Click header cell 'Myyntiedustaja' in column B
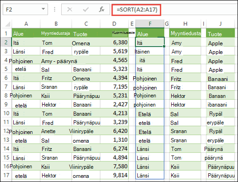The width and height of the screenshot is (238, 182). pyautogui.click(x=56, y=33)
